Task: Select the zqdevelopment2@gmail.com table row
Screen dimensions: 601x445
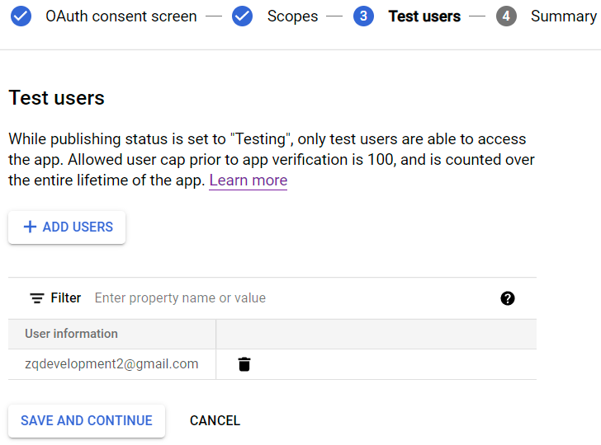Action: coord(111,364)
